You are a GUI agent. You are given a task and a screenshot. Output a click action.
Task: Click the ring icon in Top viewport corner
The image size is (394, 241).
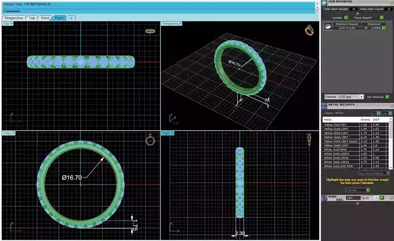(x=150, y=31)
